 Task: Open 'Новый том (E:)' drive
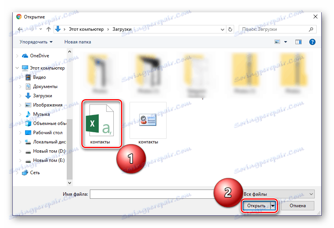pyautogui.click(x=49, y=160)
